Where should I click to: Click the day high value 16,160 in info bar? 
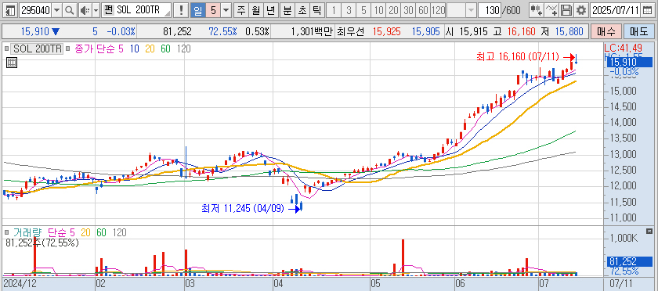522,31
